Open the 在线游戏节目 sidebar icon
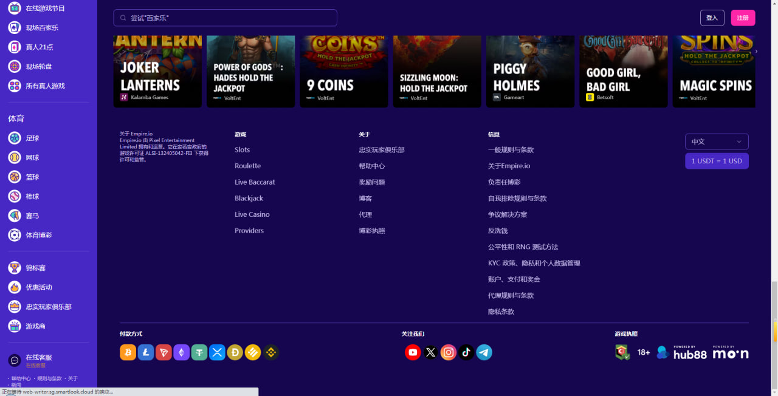 (15, 9)
